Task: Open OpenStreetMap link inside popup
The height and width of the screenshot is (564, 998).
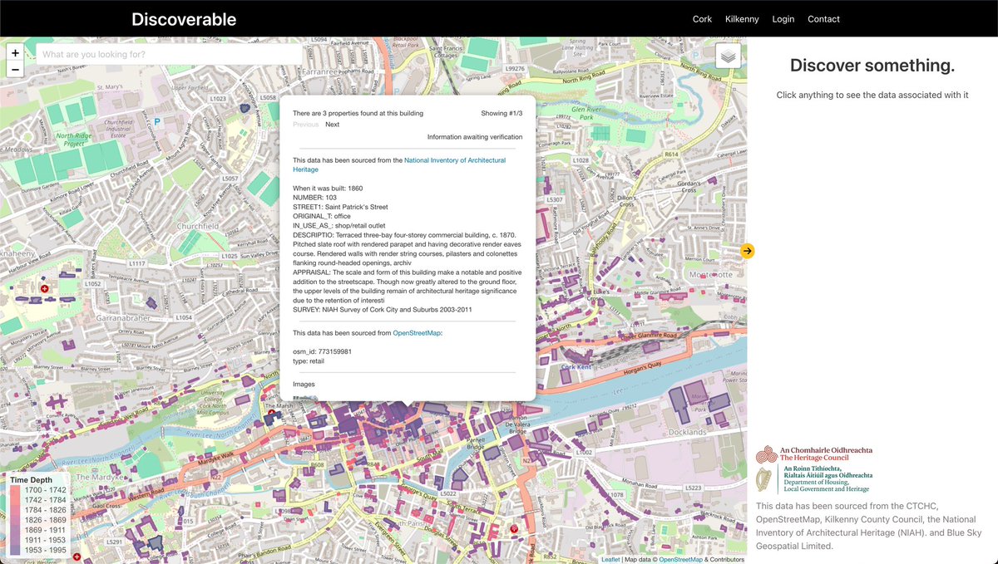Action: tap(417, 332)
